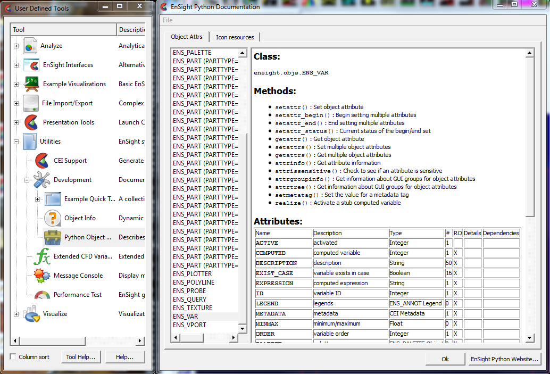Open the File menu
The image size is (550, 374).
(168, 20)
